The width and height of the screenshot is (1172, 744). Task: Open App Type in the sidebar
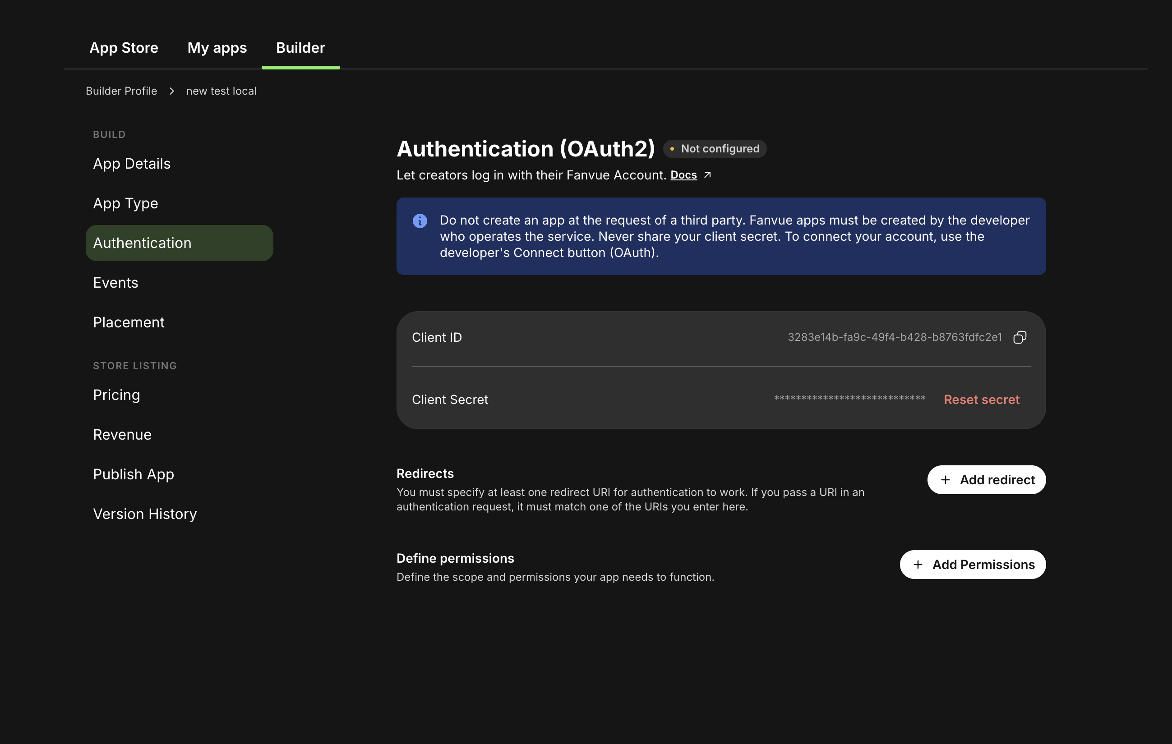(179, 203)
